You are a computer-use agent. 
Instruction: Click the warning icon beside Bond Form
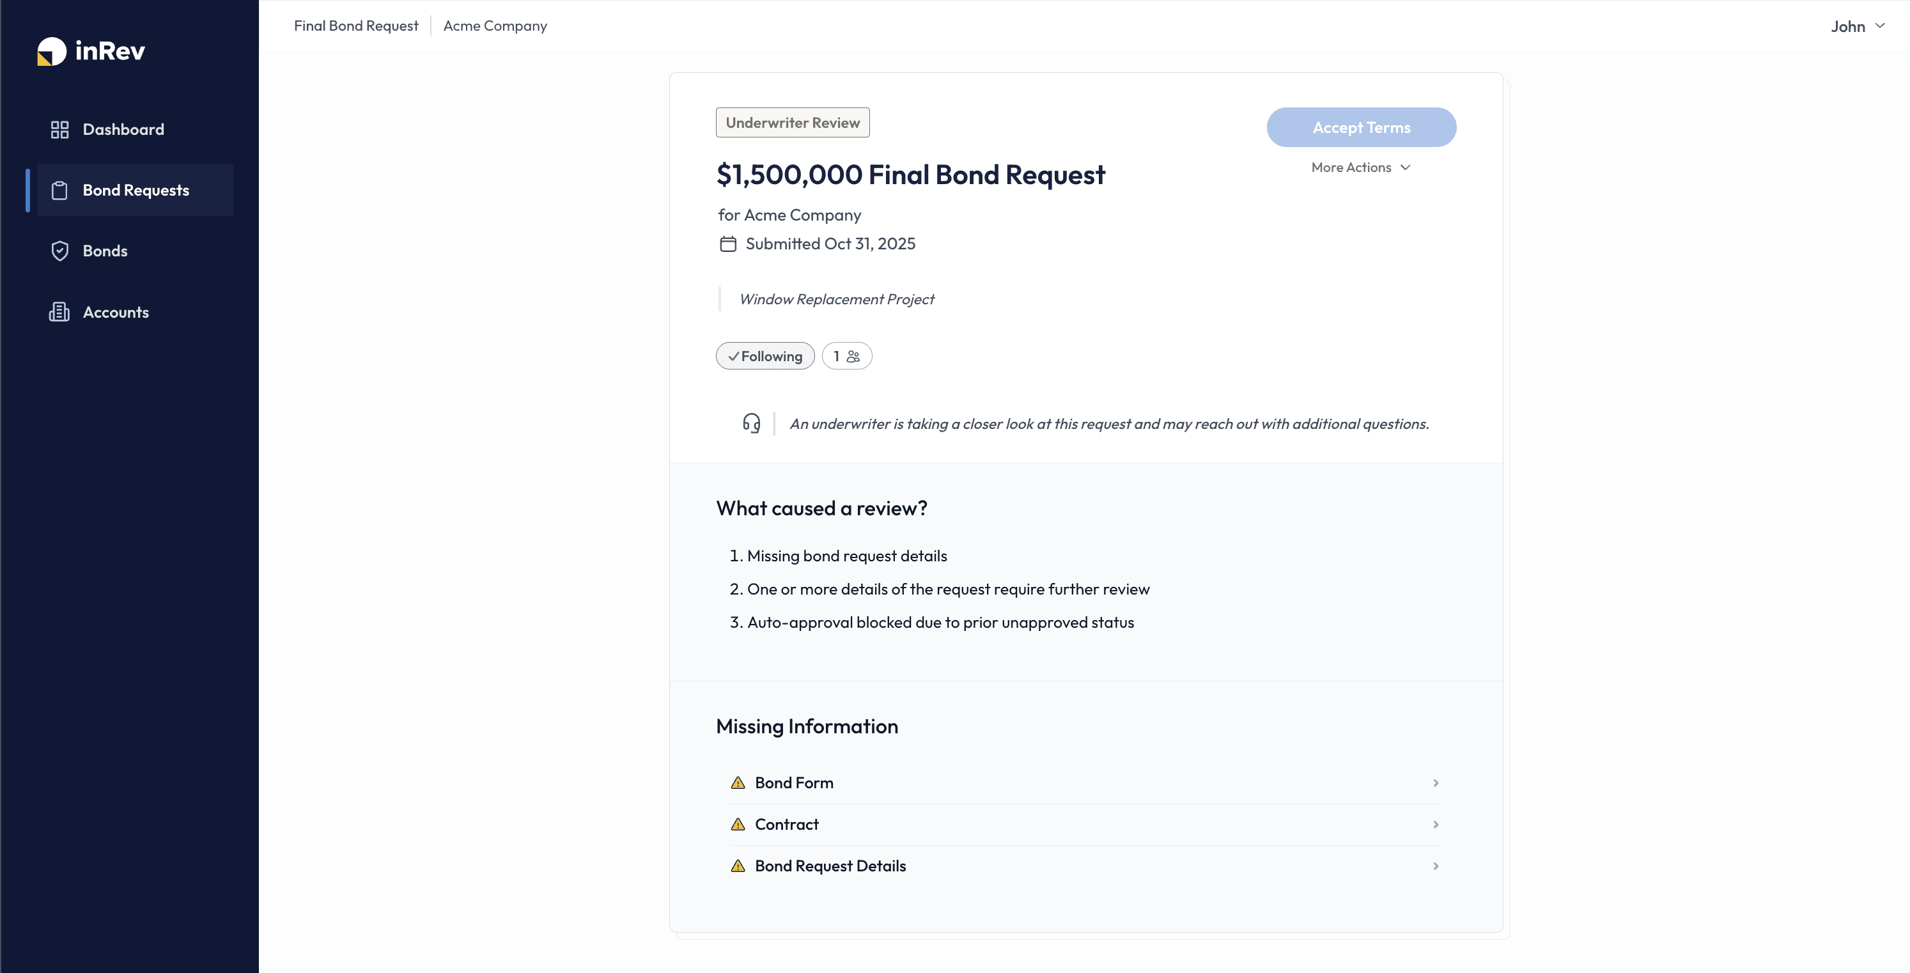(737, 782)
